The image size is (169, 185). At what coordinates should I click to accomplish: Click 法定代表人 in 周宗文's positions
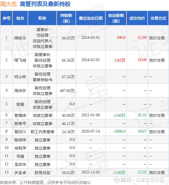(x=42, y=41)
